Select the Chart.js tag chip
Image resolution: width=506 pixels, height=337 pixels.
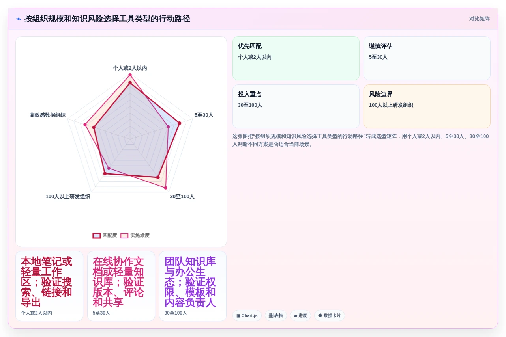tap(247, 315)
